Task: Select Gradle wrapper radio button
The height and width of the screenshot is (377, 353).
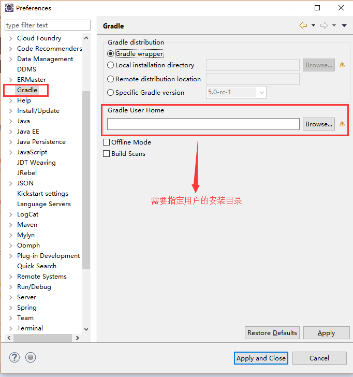Action: click(x=110, y=54)
